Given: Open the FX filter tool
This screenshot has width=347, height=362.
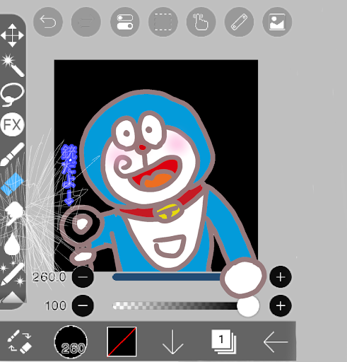Looking at the screenshot, I should [12, 124].
